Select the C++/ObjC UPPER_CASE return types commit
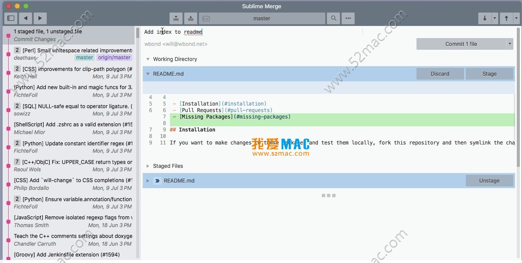 (x=69, y=165)
